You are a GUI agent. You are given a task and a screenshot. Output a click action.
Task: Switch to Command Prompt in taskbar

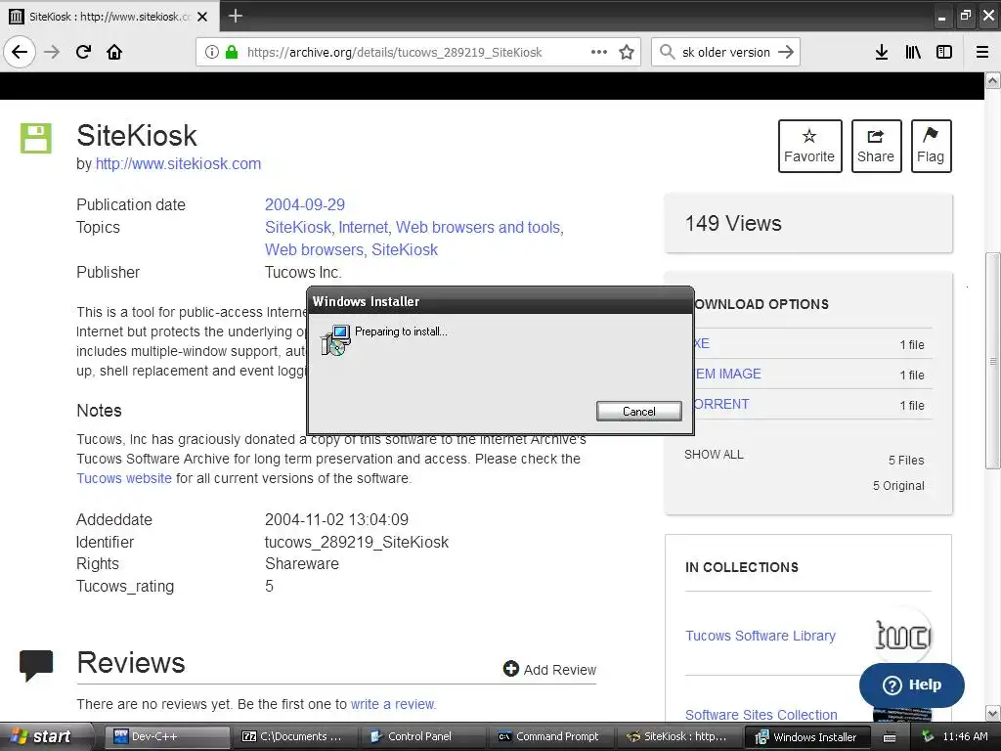550,737
